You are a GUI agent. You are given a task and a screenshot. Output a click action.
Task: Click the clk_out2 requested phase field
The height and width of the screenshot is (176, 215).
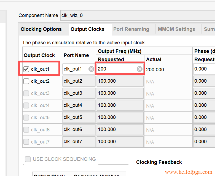pyautogui.click(x=204, y=81)
